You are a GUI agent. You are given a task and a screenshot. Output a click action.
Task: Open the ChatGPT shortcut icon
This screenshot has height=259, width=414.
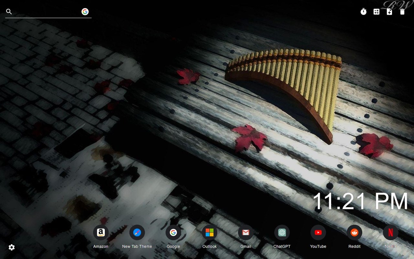(x=282, y=232)
